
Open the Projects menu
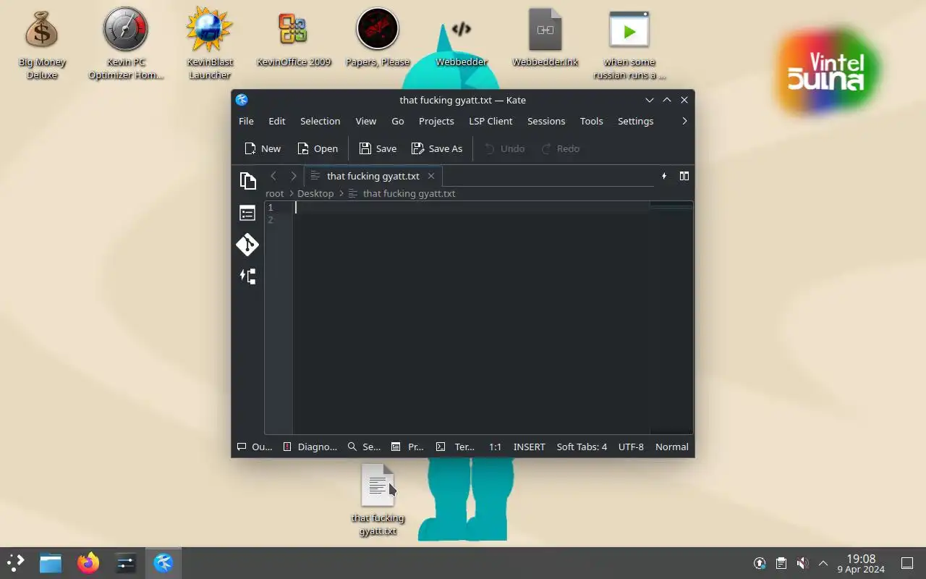[436, 121]
